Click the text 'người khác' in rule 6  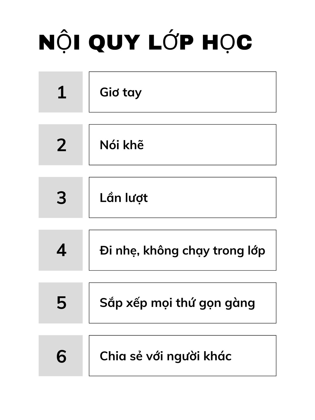tap(199, 356)
